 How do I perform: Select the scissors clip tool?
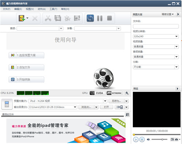pyautogui.click(x=48, y=18)
